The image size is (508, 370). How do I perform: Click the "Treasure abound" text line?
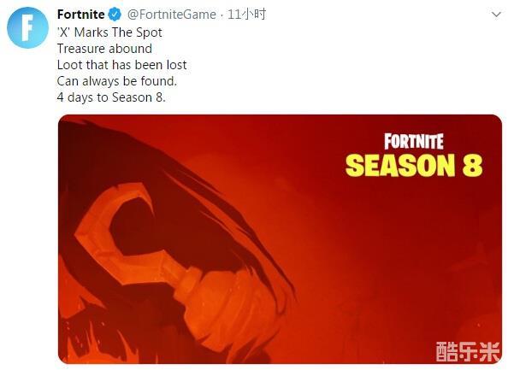coord(104,49)
